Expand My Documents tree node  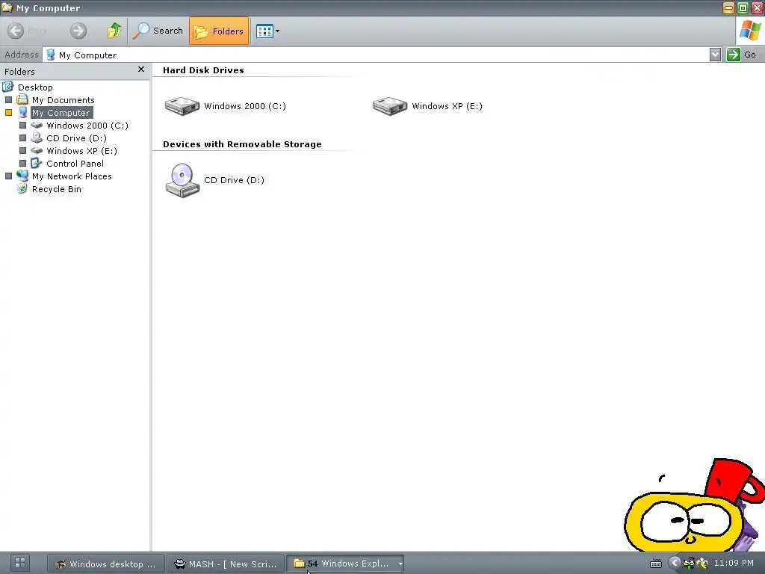[x=8, y=100]
